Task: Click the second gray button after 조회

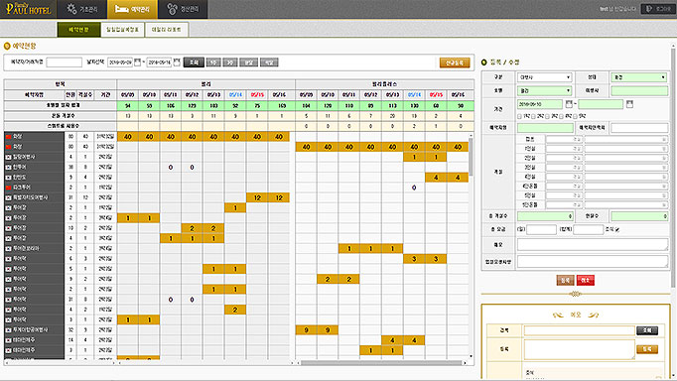Action: coord(230,63)
